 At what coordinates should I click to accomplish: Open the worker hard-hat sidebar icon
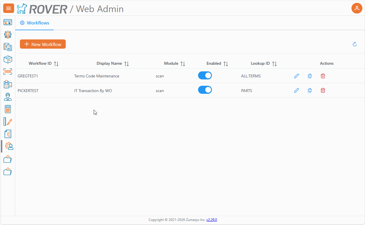click(x=8, y=97)
